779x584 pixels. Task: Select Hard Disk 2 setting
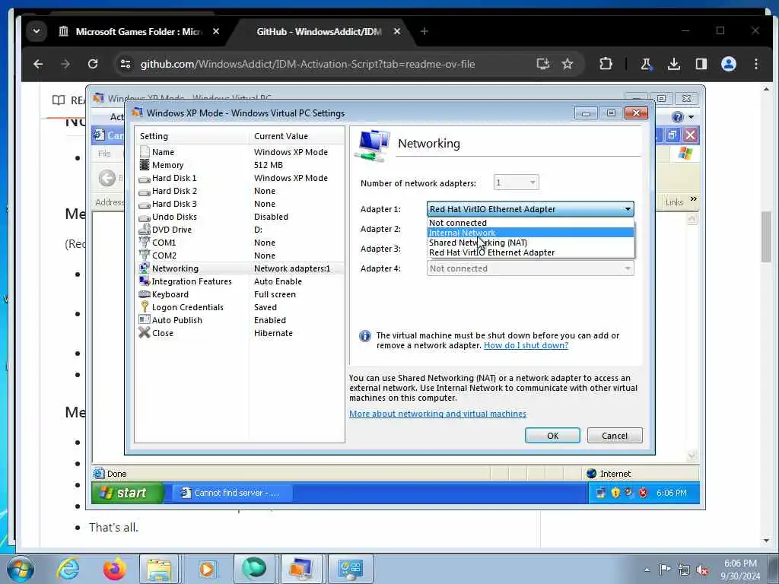240,191
